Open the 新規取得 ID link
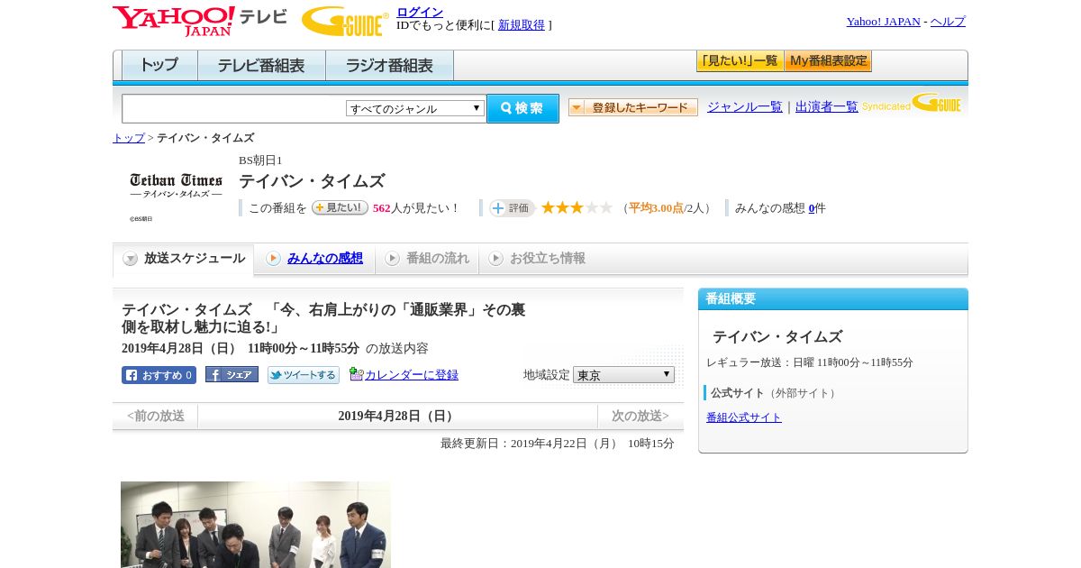The height and width of the screenshot is (568, 1081). [x=522, y=25]
